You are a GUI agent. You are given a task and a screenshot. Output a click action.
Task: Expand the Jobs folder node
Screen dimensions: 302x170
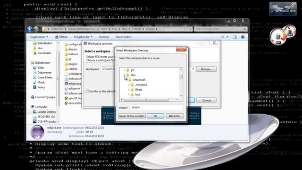click(129, 94)
